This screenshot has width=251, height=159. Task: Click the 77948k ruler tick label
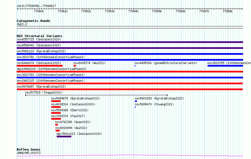pyautogui.click(x=228, y=11)
